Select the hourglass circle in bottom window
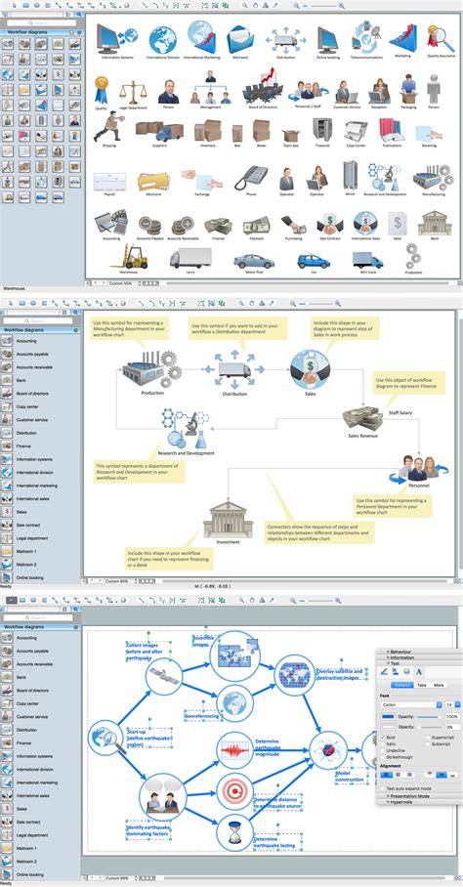The image size is (463, 887). point(234,832)
